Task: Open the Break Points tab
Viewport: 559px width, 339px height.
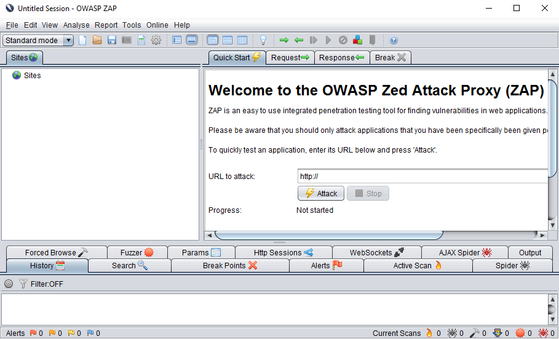Action: pyautogui.click(x=230, y=266)
